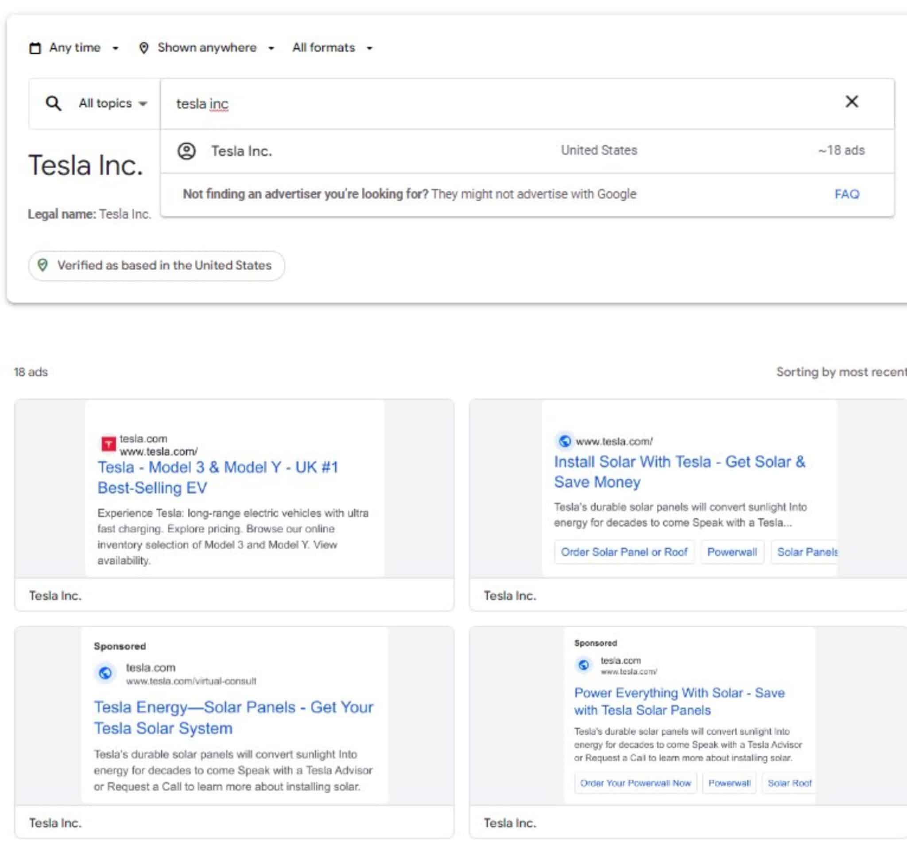Open the Shown anywhere location filter

coord(206,47)
